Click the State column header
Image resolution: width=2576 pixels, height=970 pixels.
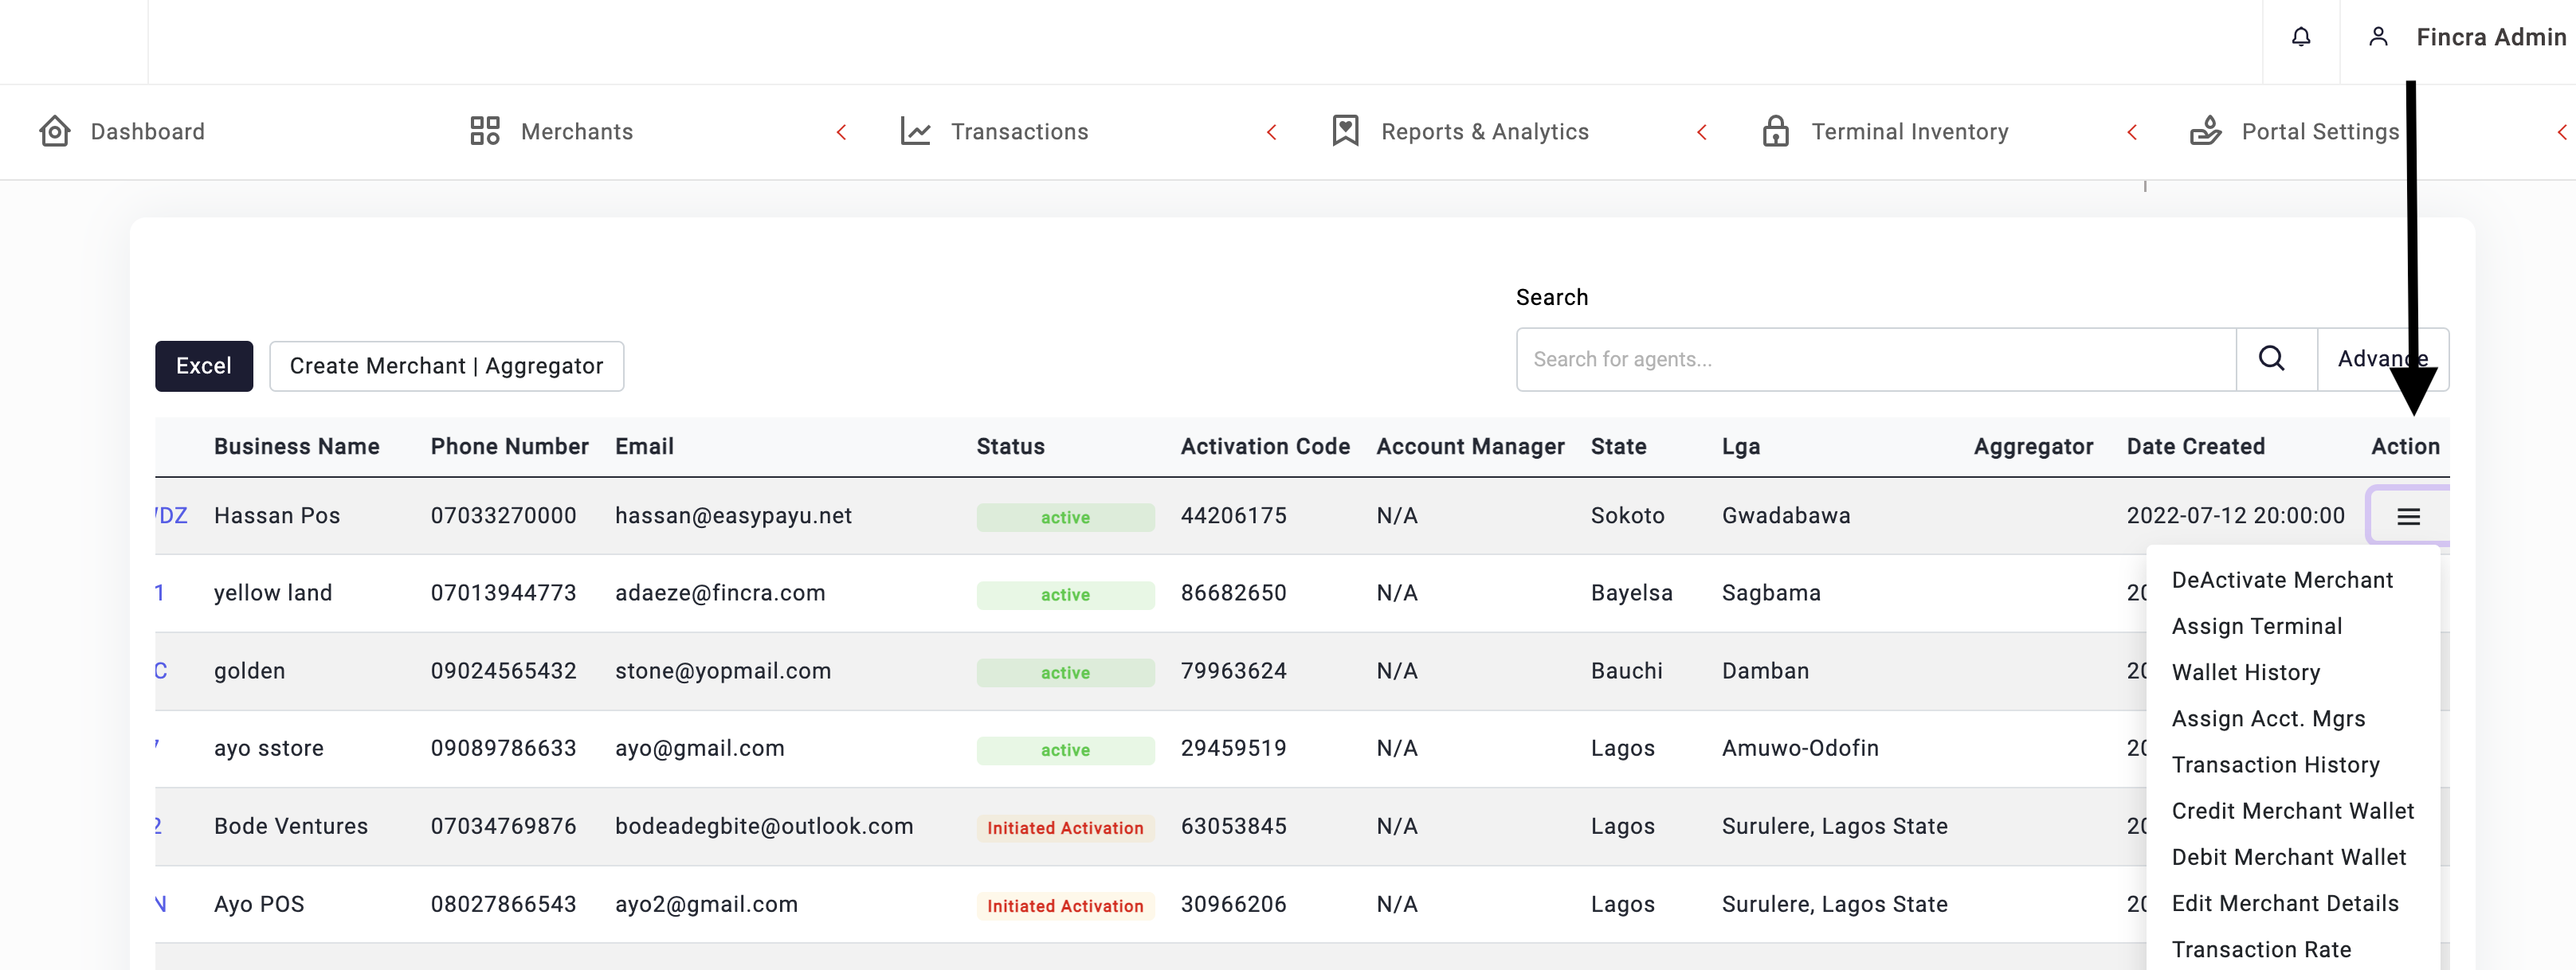(x=1618, y=446)
